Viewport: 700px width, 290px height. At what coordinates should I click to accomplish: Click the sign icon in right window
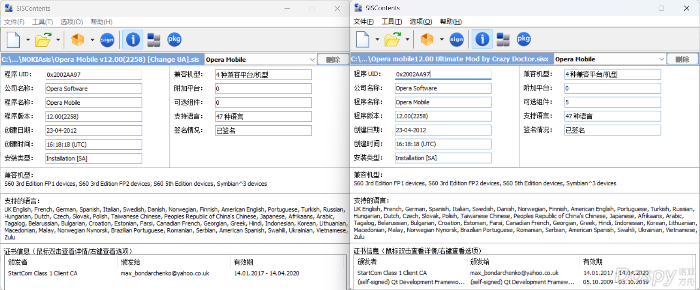pyautogui.click(x=457, y=39)
